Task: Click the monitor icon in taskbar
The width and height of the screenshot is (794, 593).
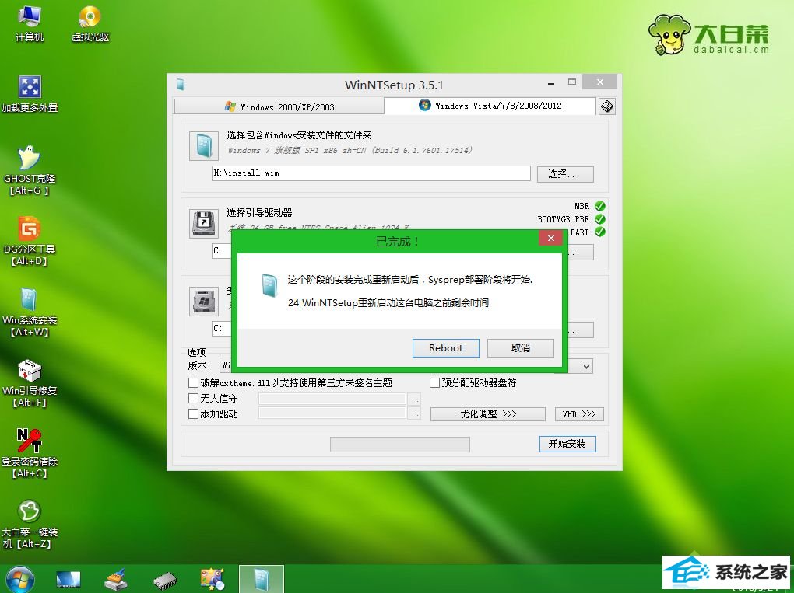Action: [x=69, y=579]
